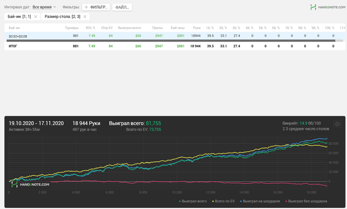Sort by 'Выиграл всего' column header
The width and height of the screenshot is (347, 209).
pyautogui.click(x=129, y=28)
